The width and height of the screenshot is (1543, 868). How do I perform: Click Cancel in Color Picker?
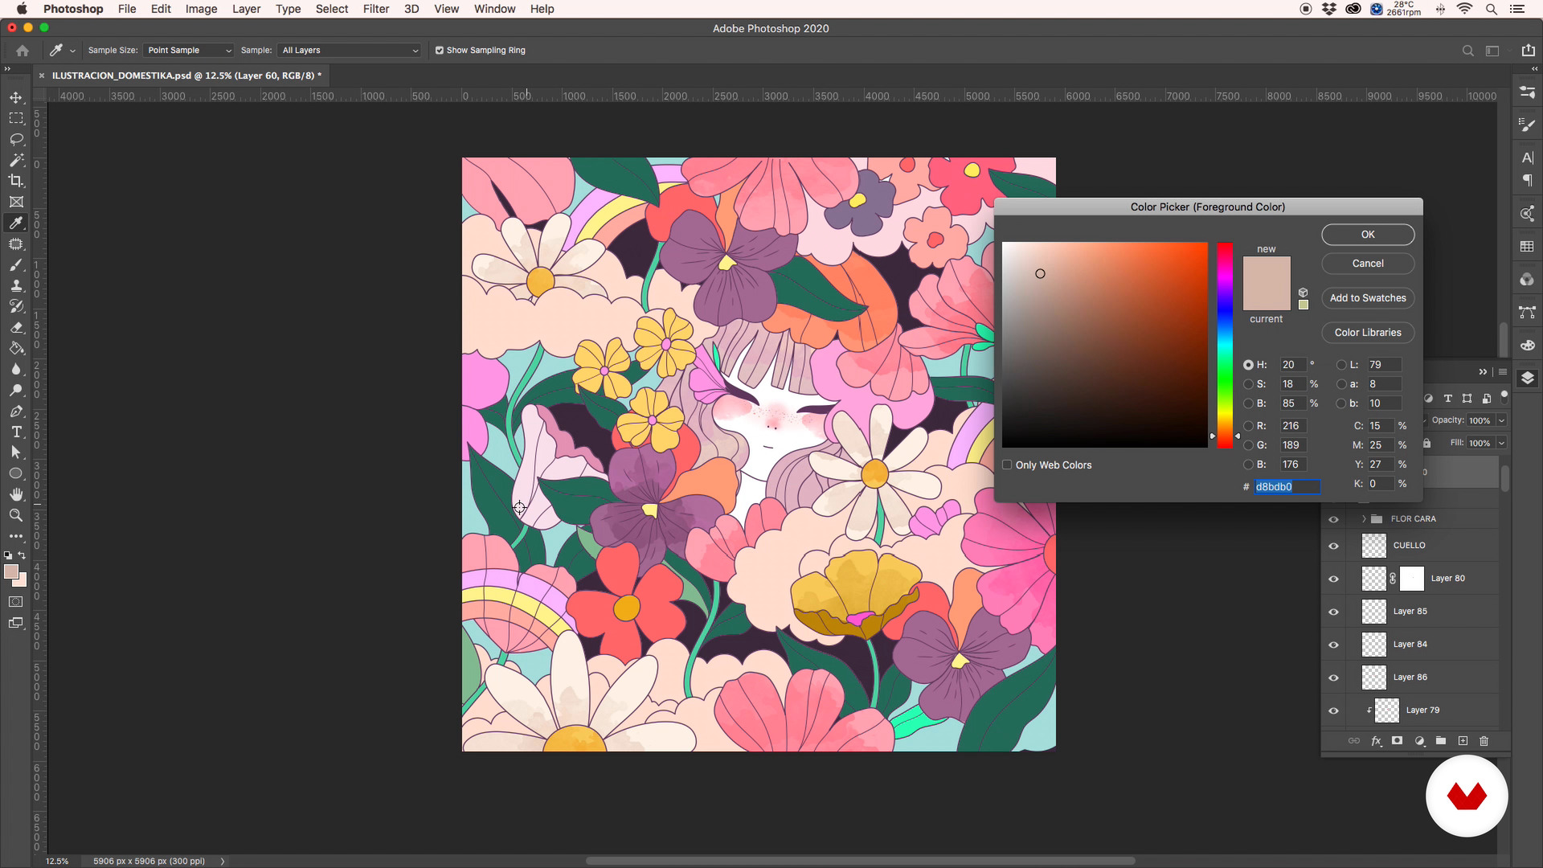click(x=1368, y=264)
